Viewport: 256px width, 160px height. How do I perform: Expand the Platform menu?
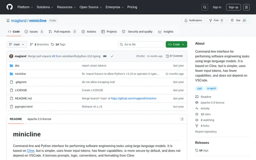coord(25,7)
